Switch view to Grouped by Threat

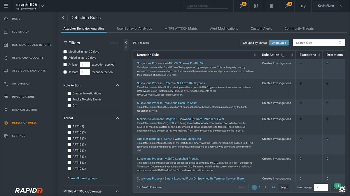pos(255,43)
